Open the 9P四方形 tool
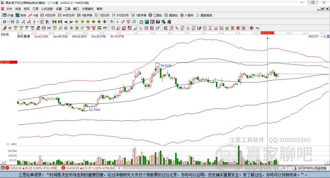This screenshot has height=178, width=330. point(66,15)
